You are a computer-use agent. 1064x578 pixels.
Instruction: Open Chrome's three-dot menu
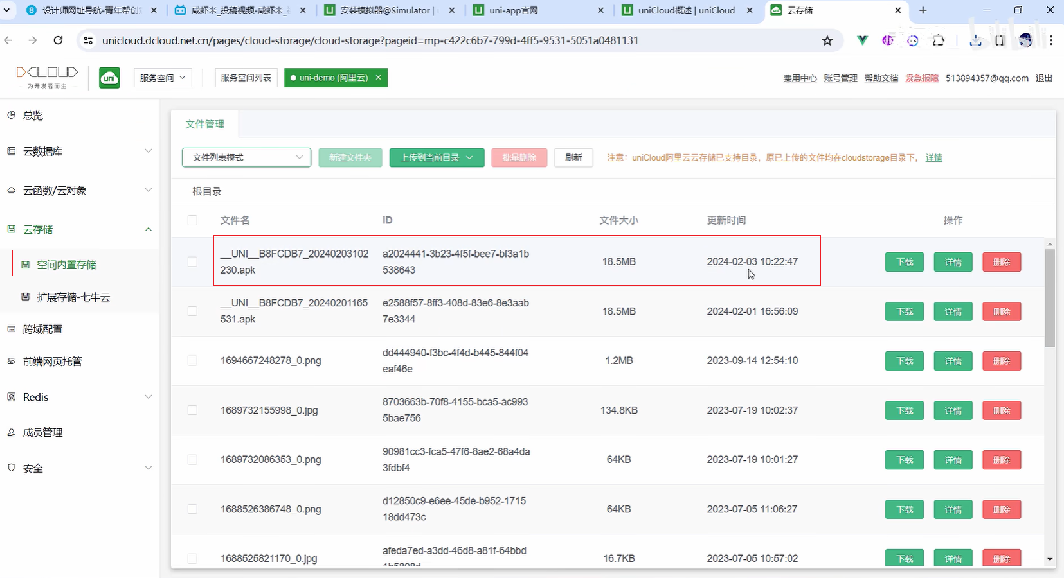1051,40
